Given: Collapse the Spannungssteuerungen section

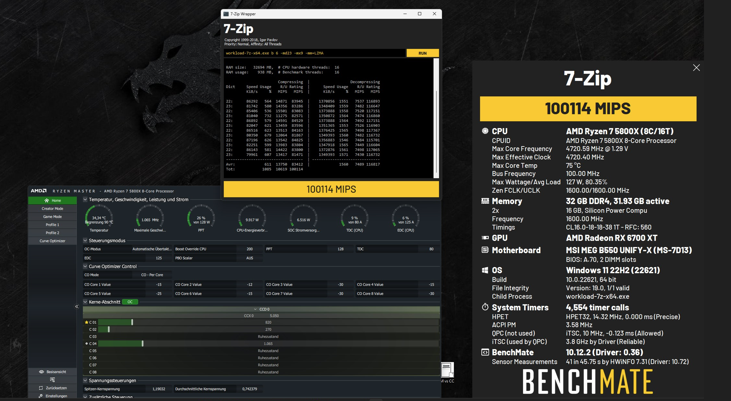Looking at the screenshot, I should (85, 380).
